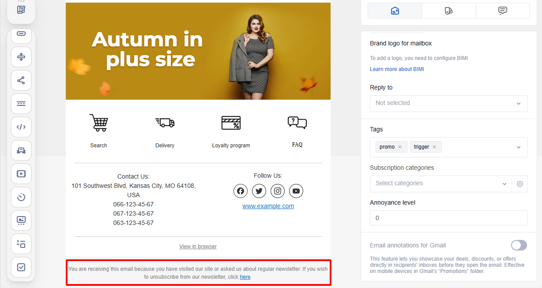Viewport: 542px width, 288px height.
Task: Remove the promo tag
Action: (399, 146)
